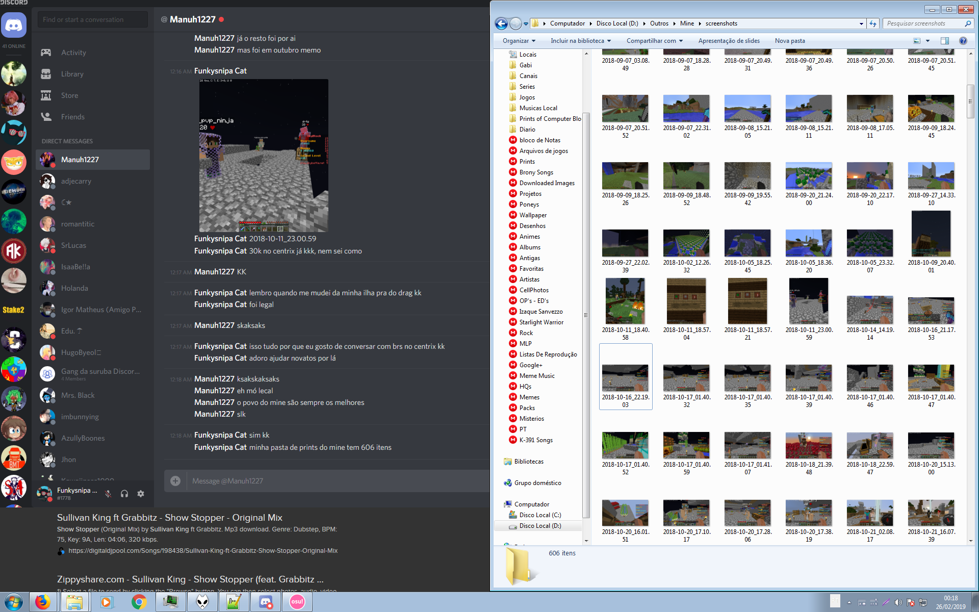This screenshot has width=979, height=612.
Task: Click Disco Local (D:) in breadcrumb
Action: tap(617, 23)
